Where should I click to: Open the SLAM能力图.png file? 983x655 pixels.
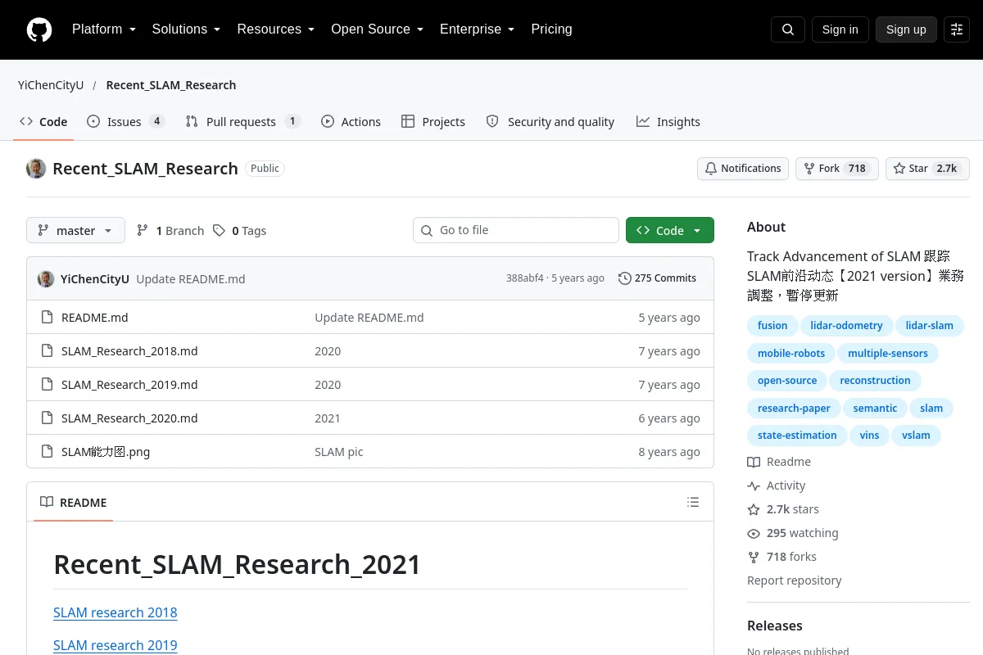click(106, 452)
